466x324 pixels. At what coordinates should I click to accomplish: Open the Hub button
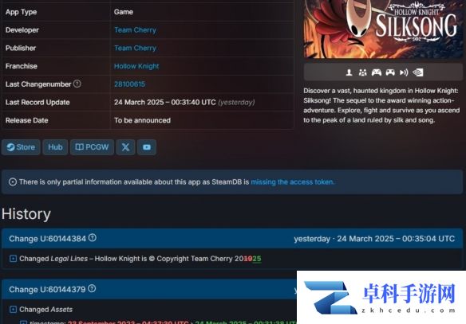[55, 147]
